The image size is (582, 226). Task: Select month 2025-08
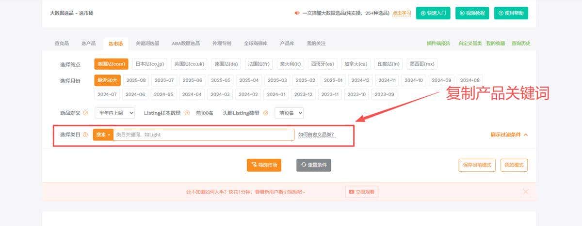coord(136,80)
